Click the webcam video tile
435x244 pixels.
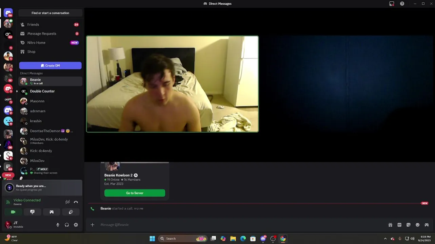click(x=172, y=84)
